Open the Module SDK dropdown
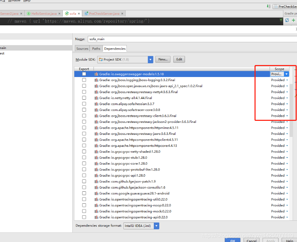The width and height of the screenshot is (297, 242). point(150,60)
